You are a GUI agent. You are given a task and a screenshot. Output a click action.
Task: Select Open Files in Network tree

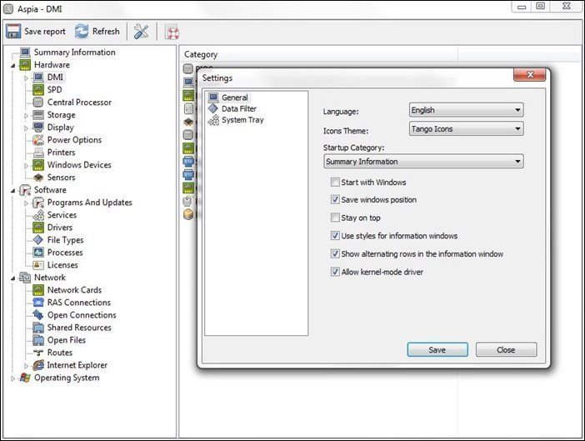[x=67, y=340]
